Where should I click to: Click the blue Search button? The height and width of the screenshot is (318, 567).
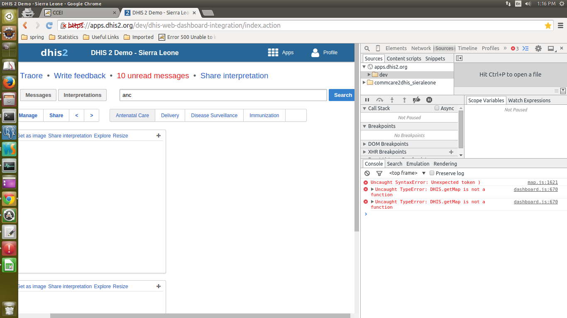pos(342,95)
